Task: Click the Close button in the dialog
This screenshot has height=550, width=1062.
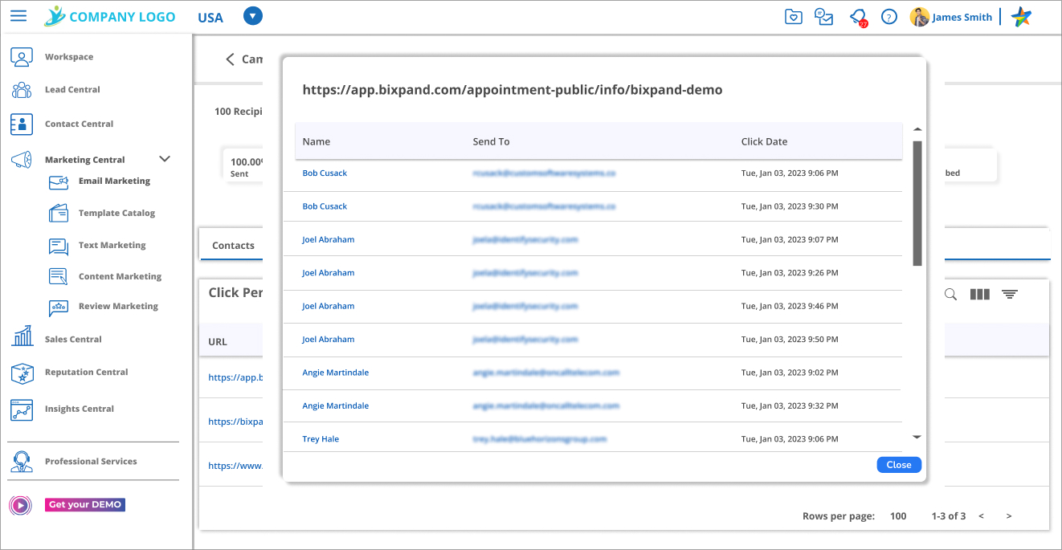Action: [x=898, y=465]
